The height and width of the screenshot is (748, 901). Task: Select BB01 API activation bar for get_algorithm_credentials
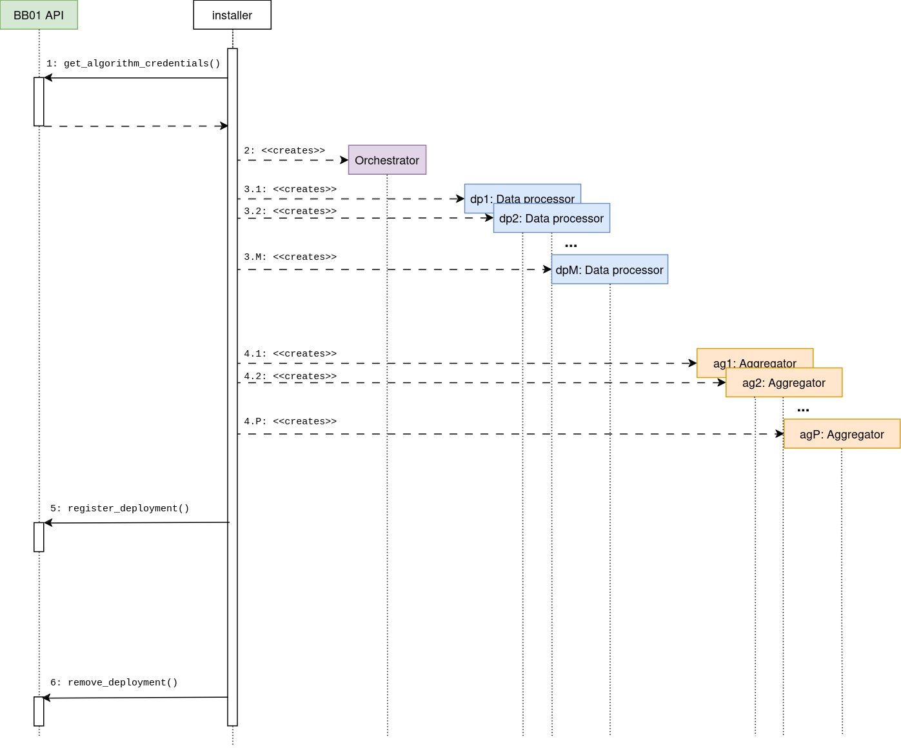pos(39,102)
